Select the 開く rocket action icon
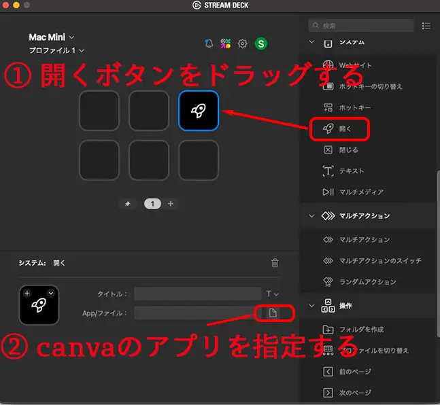This screenshot has width=440, height=405. pos(328,128)
